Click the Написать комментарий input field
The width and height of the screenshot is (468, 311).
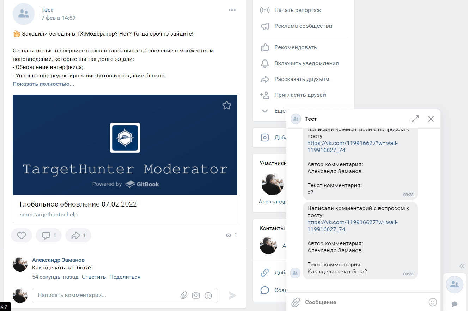106,296
